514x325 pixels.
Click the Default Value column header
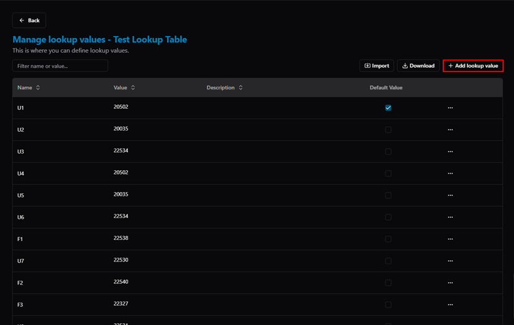(x=386, y=88)
